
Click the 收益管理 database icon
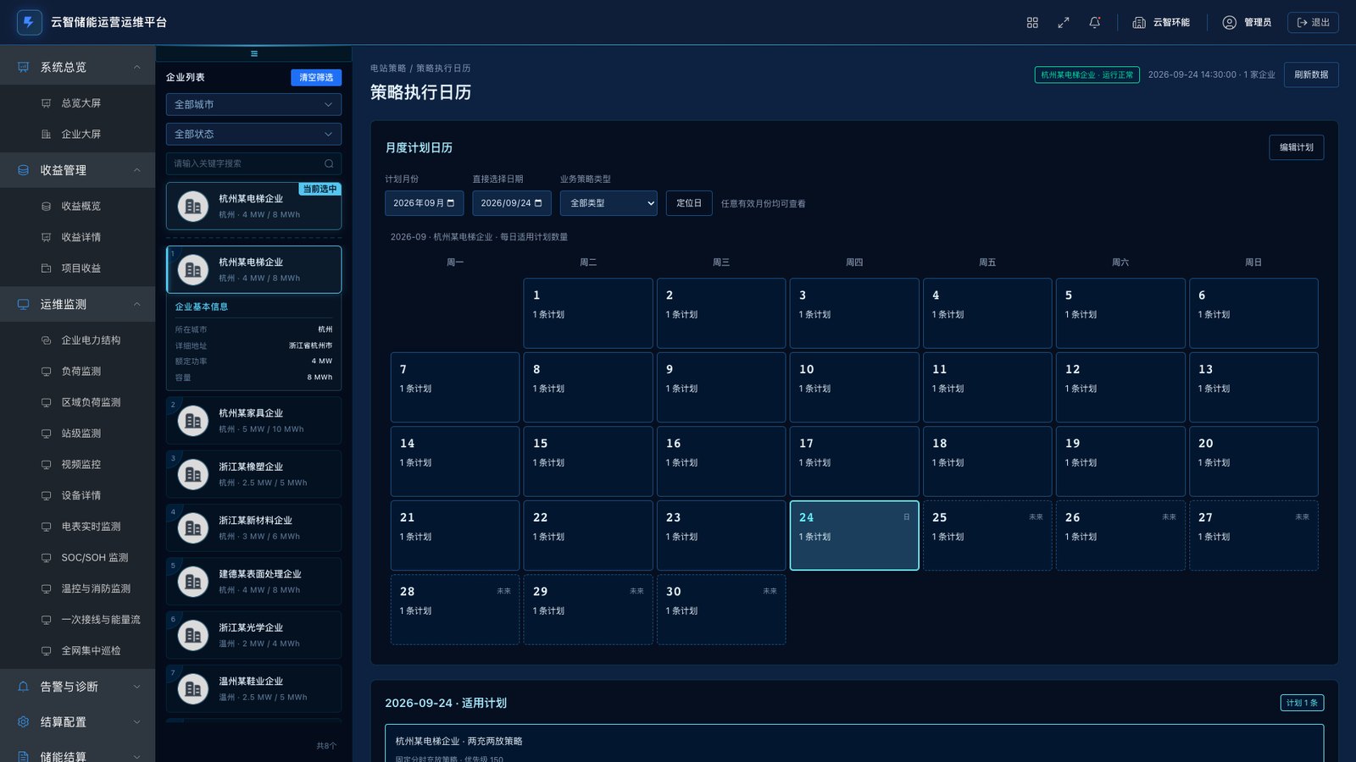tap(24, 170)
